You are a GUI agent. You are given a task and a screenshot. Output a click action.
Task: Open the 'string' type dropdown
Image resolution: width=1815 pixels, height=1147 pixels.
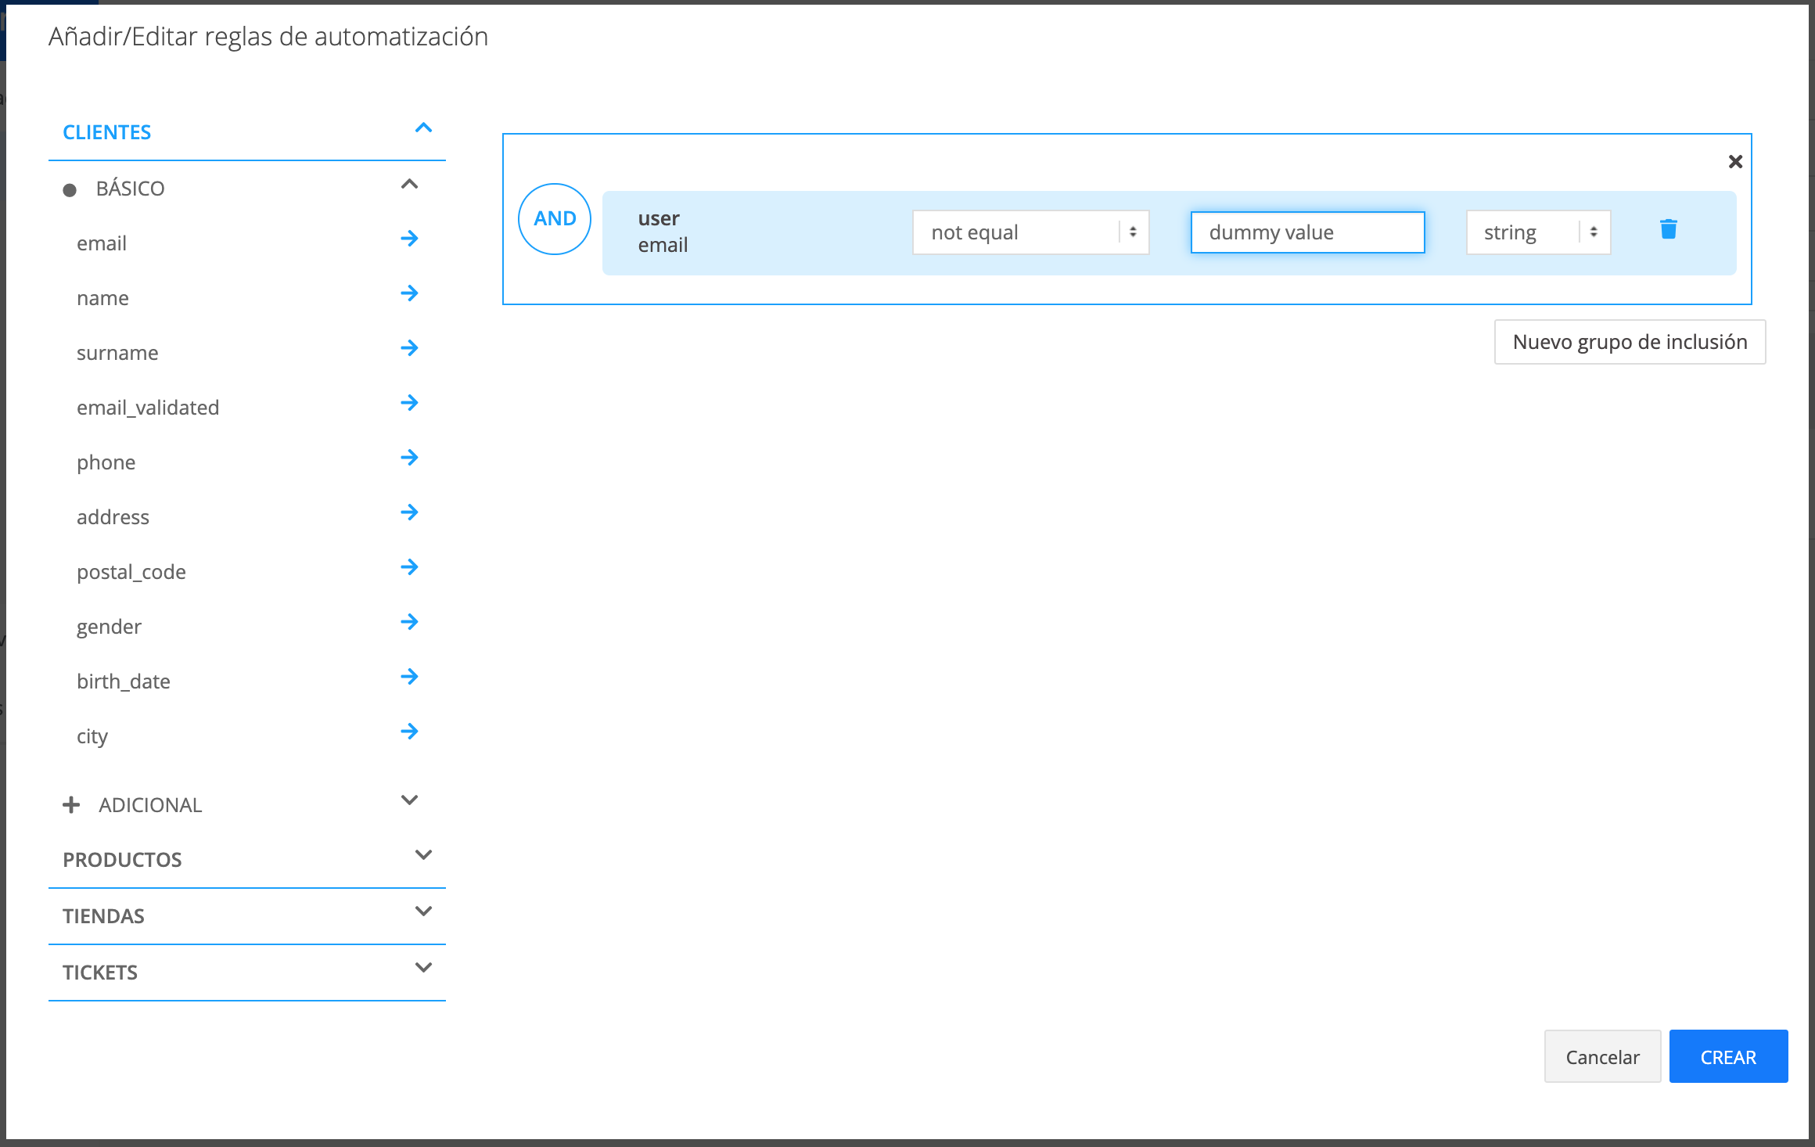coord(1537,232)
